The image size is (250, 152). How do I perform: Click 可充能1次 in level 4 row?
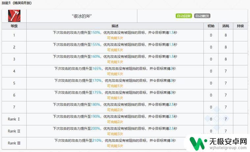[x=115, y=74]
